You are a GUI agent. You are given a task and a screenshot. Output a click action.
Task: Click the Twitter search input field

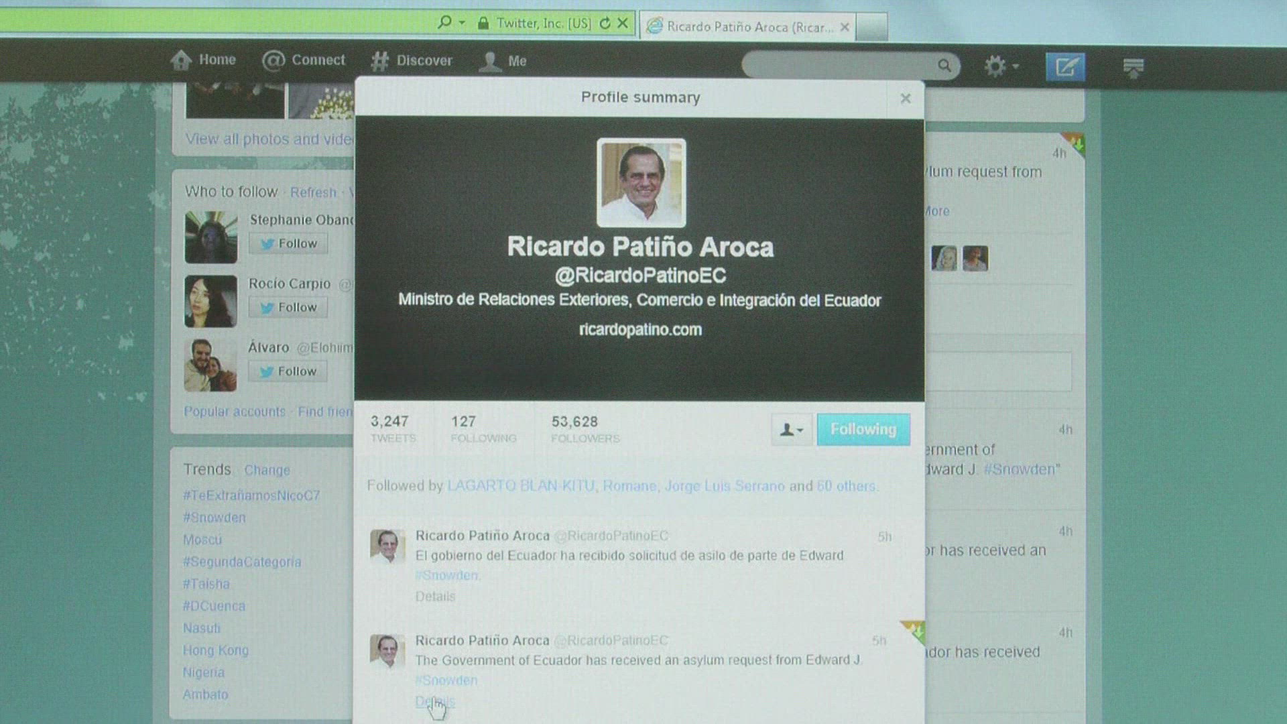point(838,65)
